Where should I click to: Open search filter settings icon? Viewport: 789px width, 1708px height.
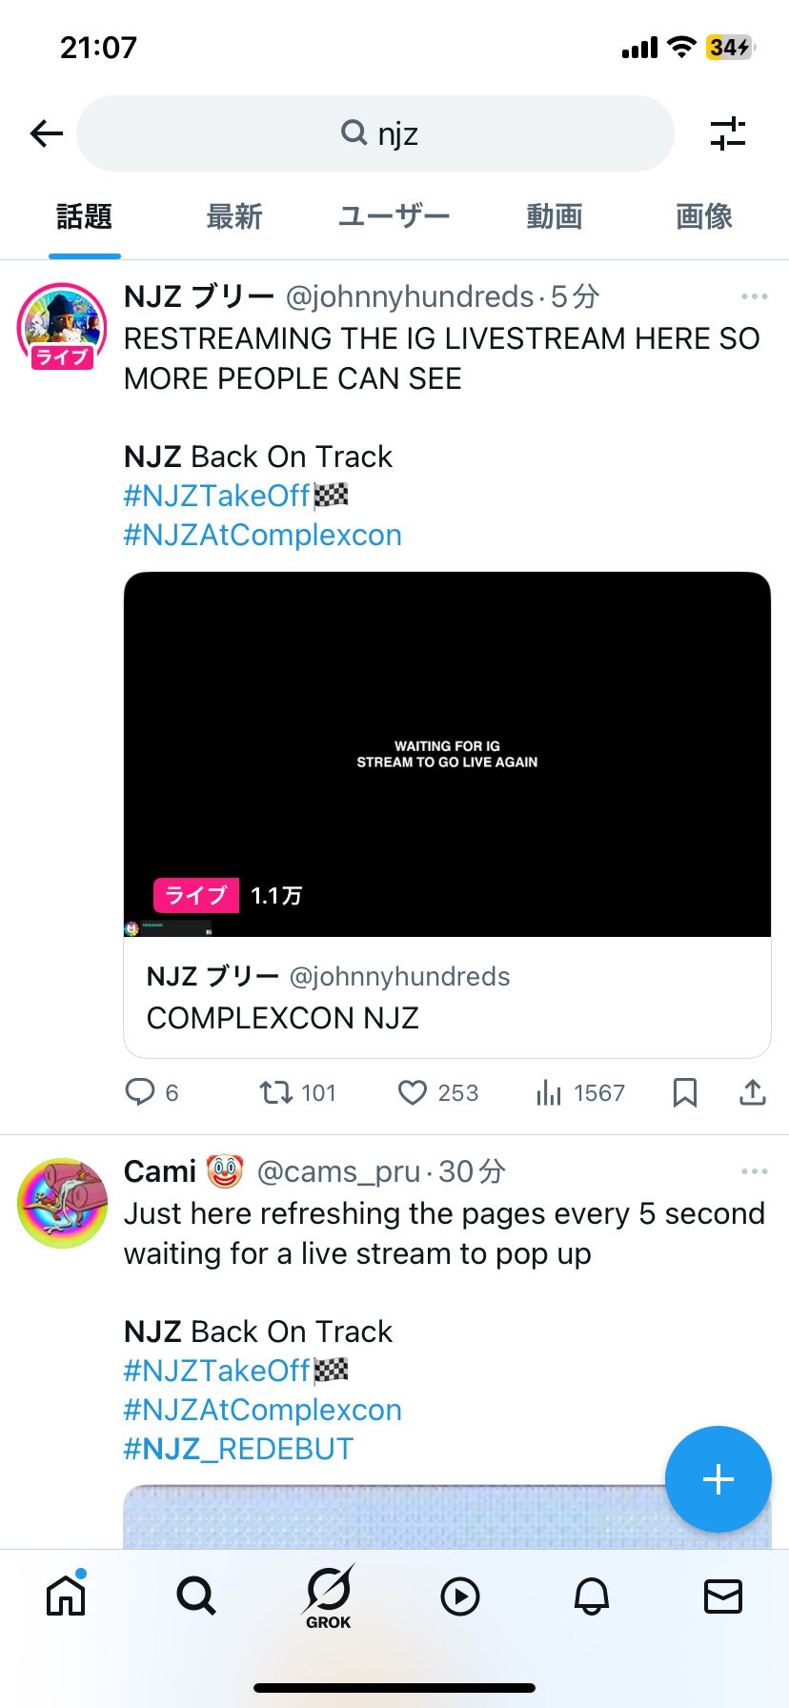point(728,133)
